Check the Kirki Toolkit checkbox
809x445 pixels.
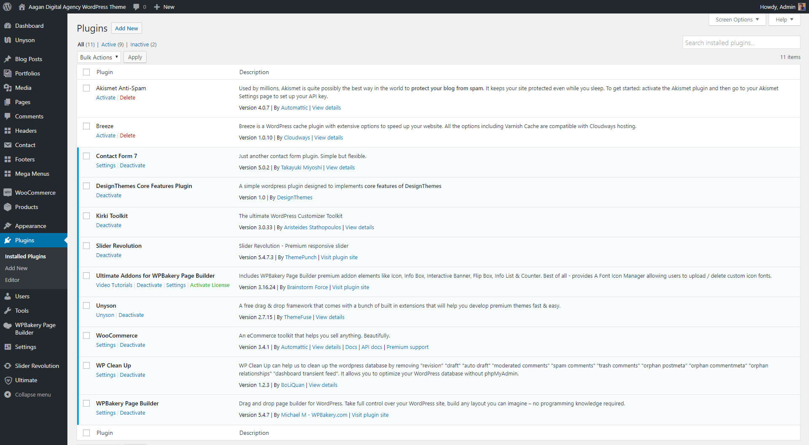point(86,216)
